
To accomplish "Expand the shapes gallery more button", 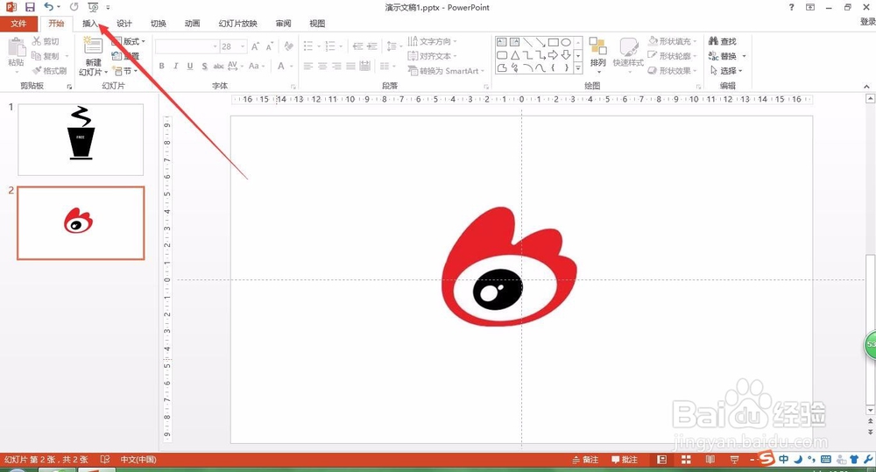I will point(578,68).
